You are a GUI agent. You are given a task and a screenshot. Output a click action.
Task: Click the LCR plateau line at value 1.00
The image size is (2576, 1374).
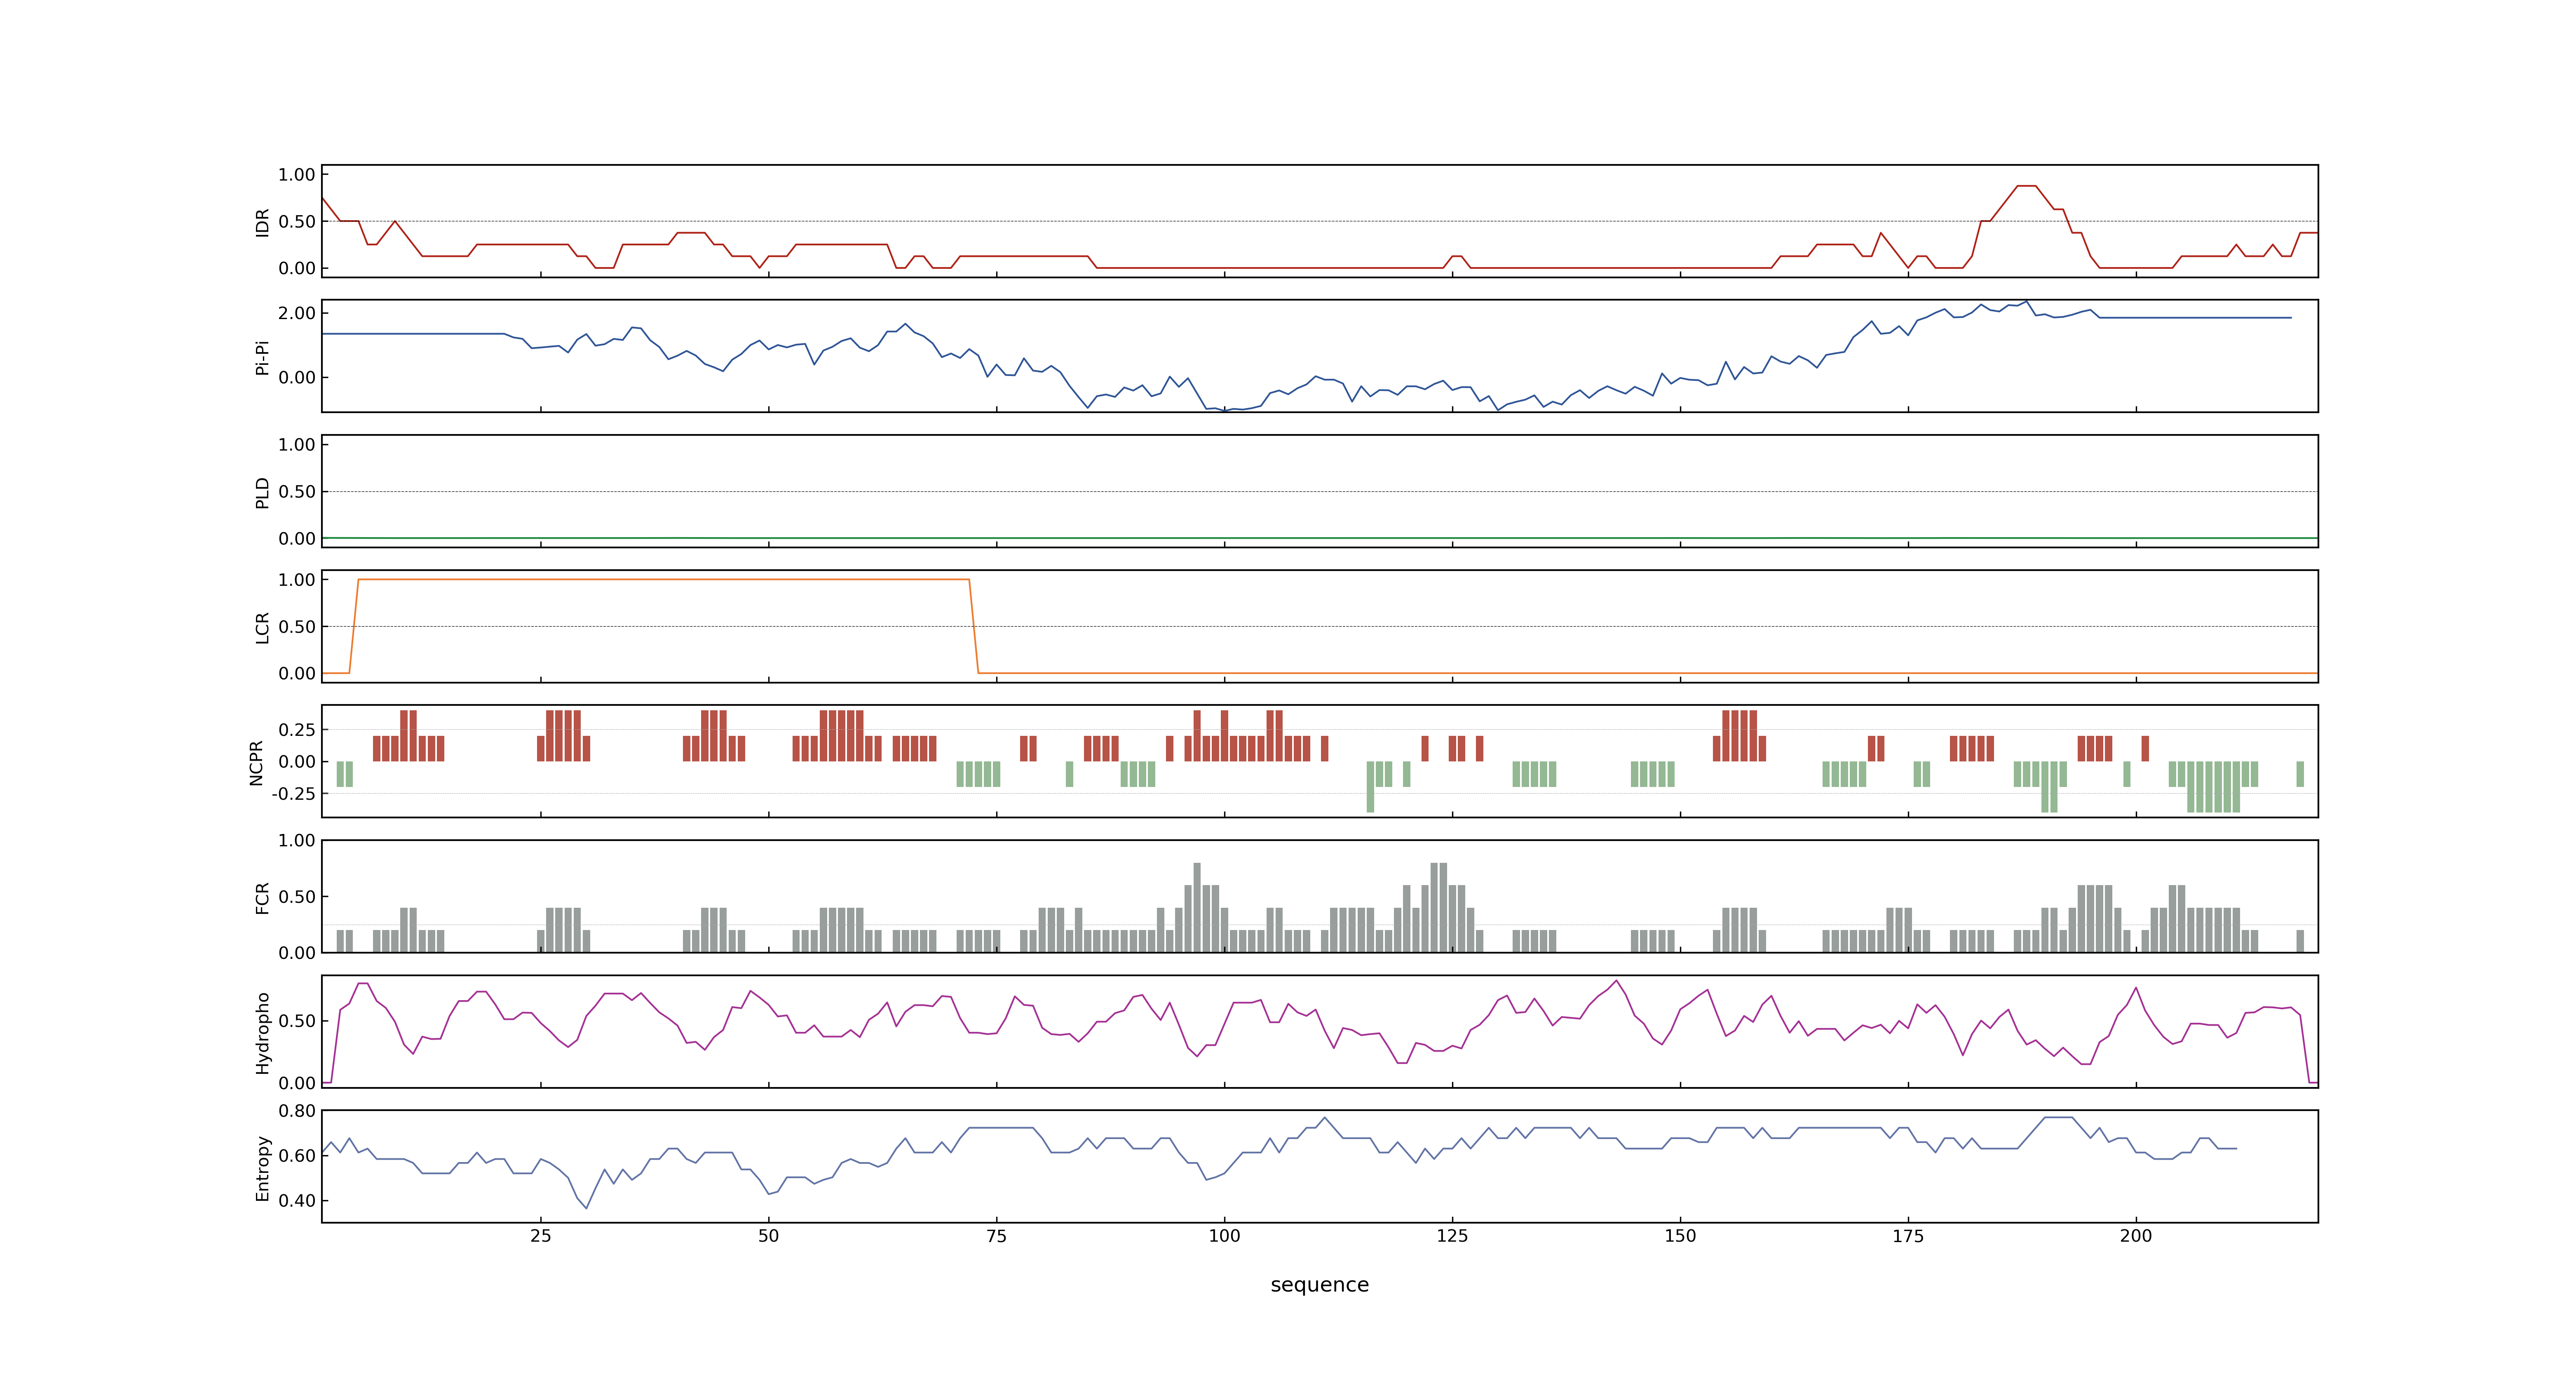(x=663, y=579)
